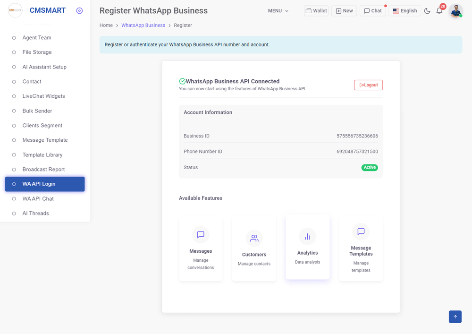Open the Customers people icon
Image resolution: width=472 pixels, height=334 pixels.
254,238
